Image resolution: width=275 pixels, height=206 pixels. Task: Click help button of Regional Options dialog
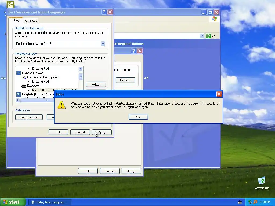pos(133,51)
